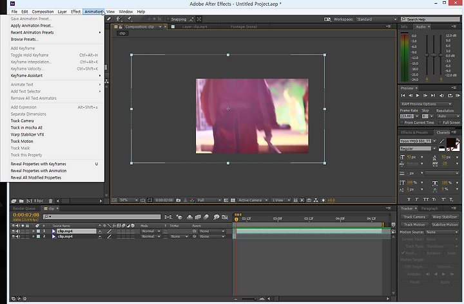Screen dimensions: 464x304
Task: Click the Track Camera button in Tracker panel
Action: point(414,217)
